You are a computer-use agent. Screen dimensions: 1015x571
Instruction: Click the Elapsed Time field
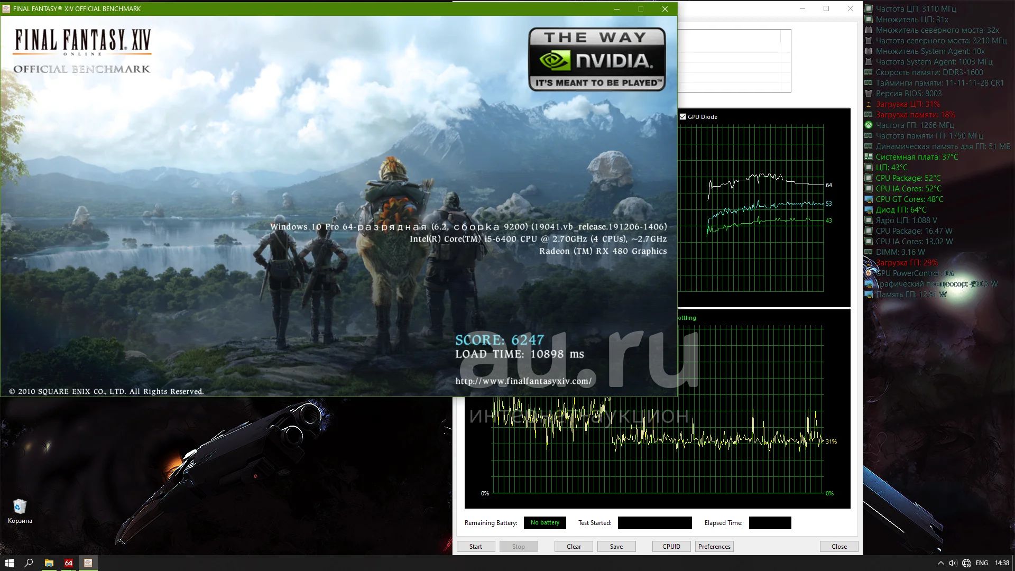click(770, 523)
